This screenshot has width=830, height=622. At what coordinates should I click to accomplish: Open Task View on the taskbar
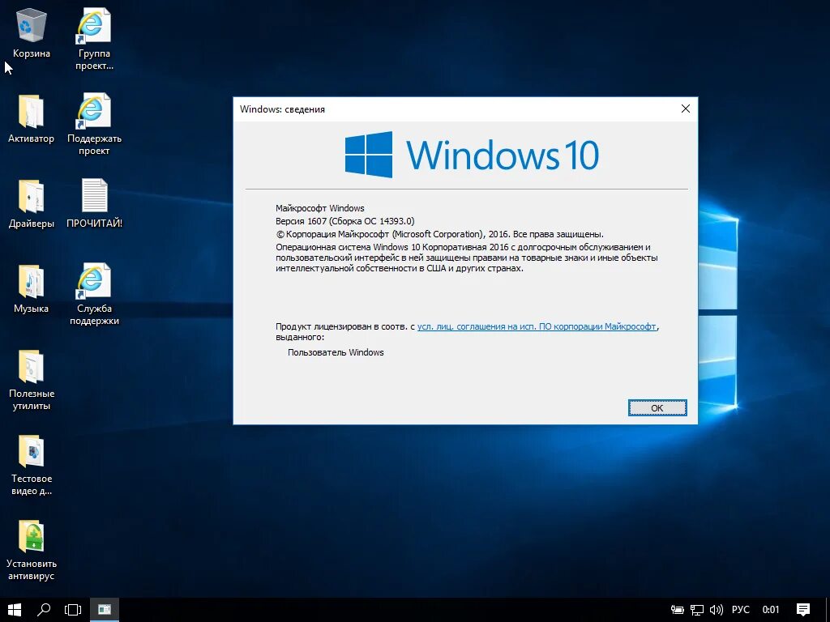pyautogui.click(x=73, y=610)
